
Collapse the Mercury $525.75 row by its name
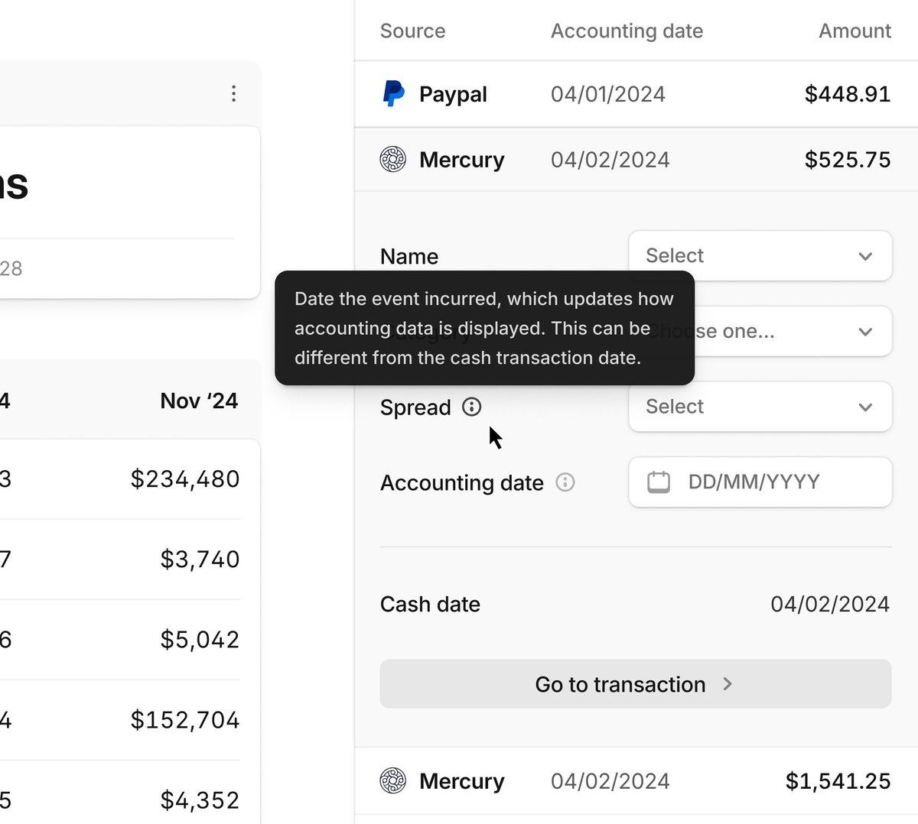point(461,160)
